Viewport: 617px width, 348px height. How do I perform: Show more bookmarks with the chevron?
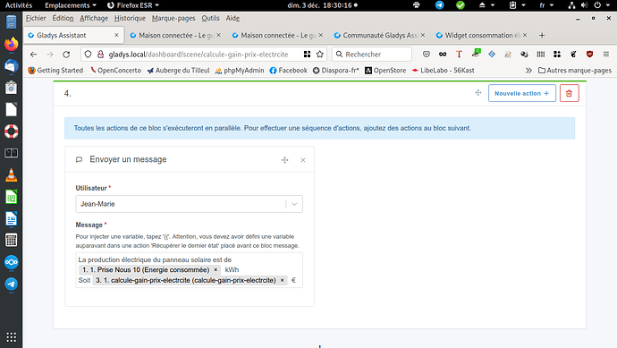[x=528, y=71]
